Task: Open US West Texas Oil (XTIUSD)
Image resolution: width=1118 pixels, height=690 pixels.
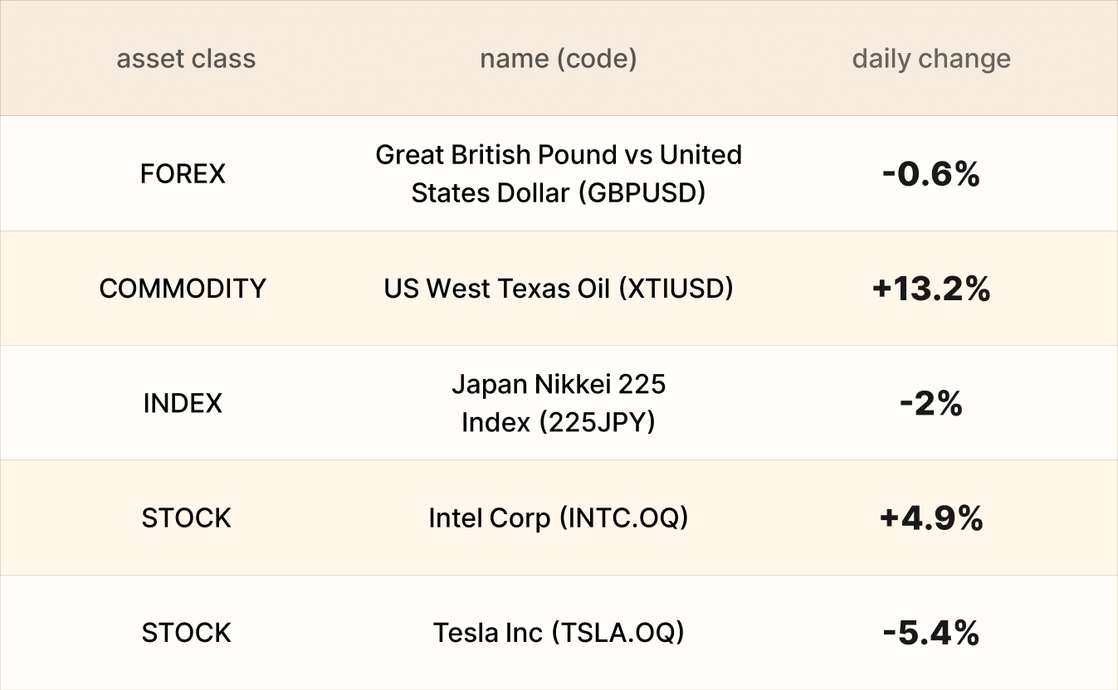Action: [x=559, y=289]
